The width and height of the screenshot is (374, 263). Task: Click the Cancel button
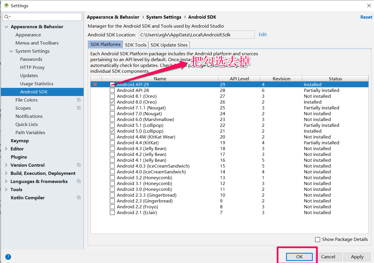coord(328,257)
